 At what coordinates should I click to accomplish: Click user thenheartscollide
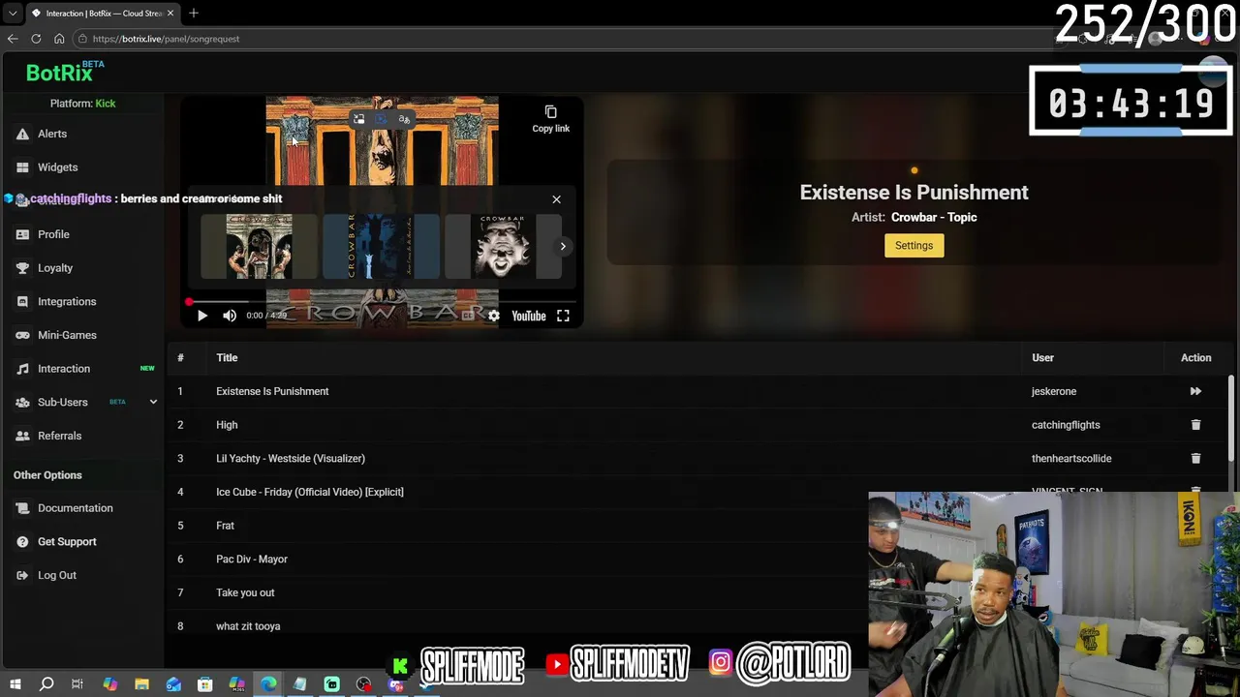coord(1071,459)
